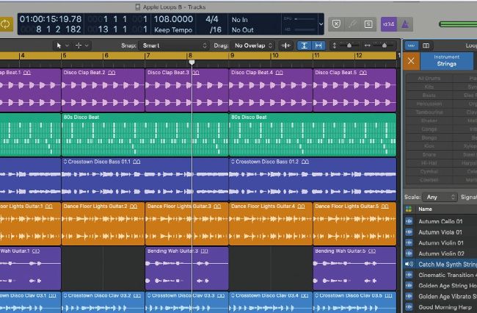
Task: Click the 108.0000 tempo value
Action: pos(173,19)
